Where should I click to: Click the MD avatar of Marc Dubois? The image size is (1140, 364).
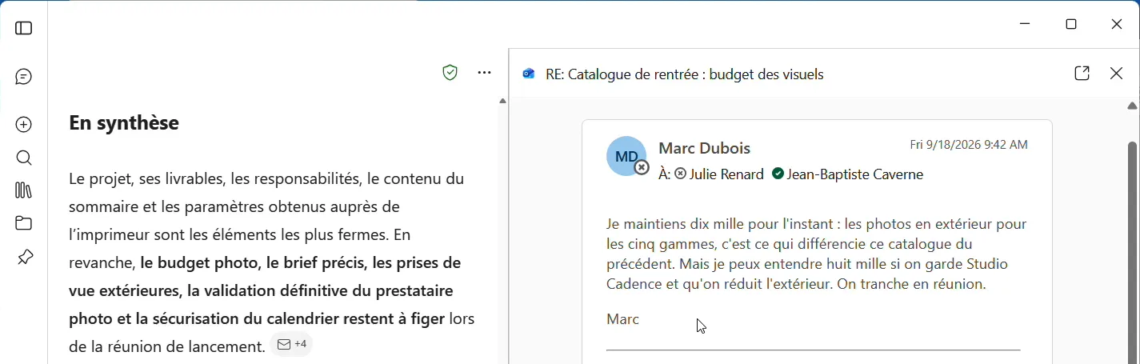click(x=627, y=156)
